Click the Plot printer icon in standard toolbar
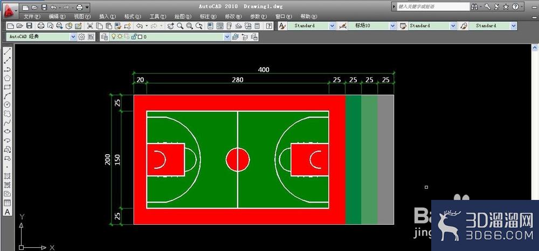The width and height of the screenshot is (539, 251). pos(41,26)
